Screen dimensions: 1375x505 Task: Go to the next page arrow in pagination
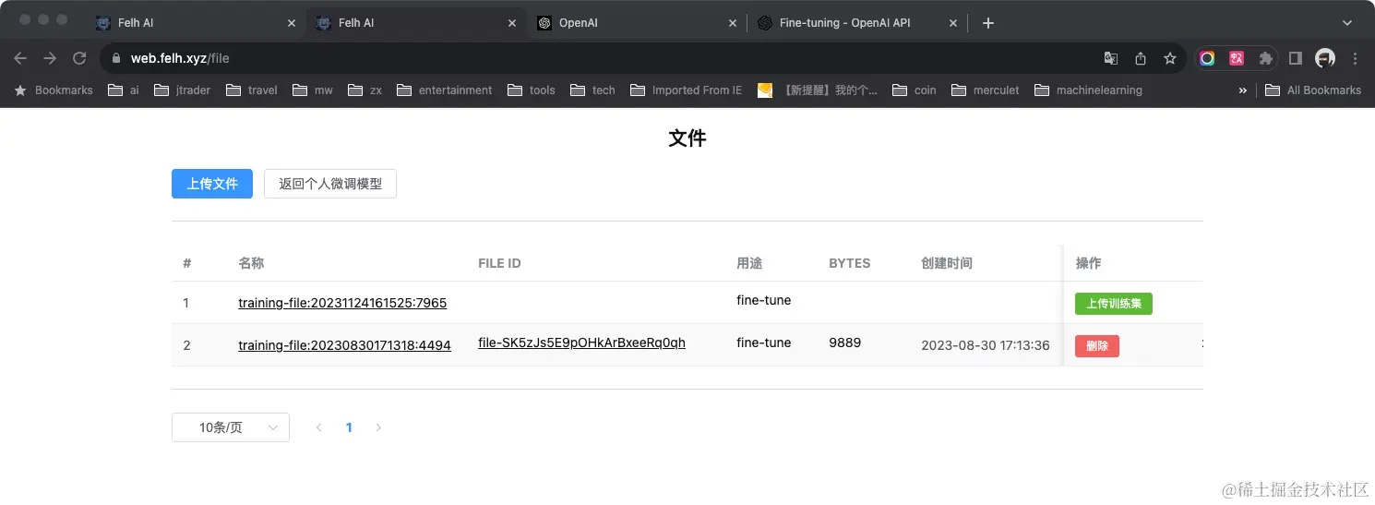point(378,427)
